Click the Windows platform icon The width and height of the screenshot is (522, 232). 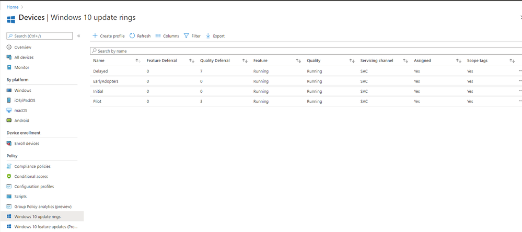pos(9,90)
